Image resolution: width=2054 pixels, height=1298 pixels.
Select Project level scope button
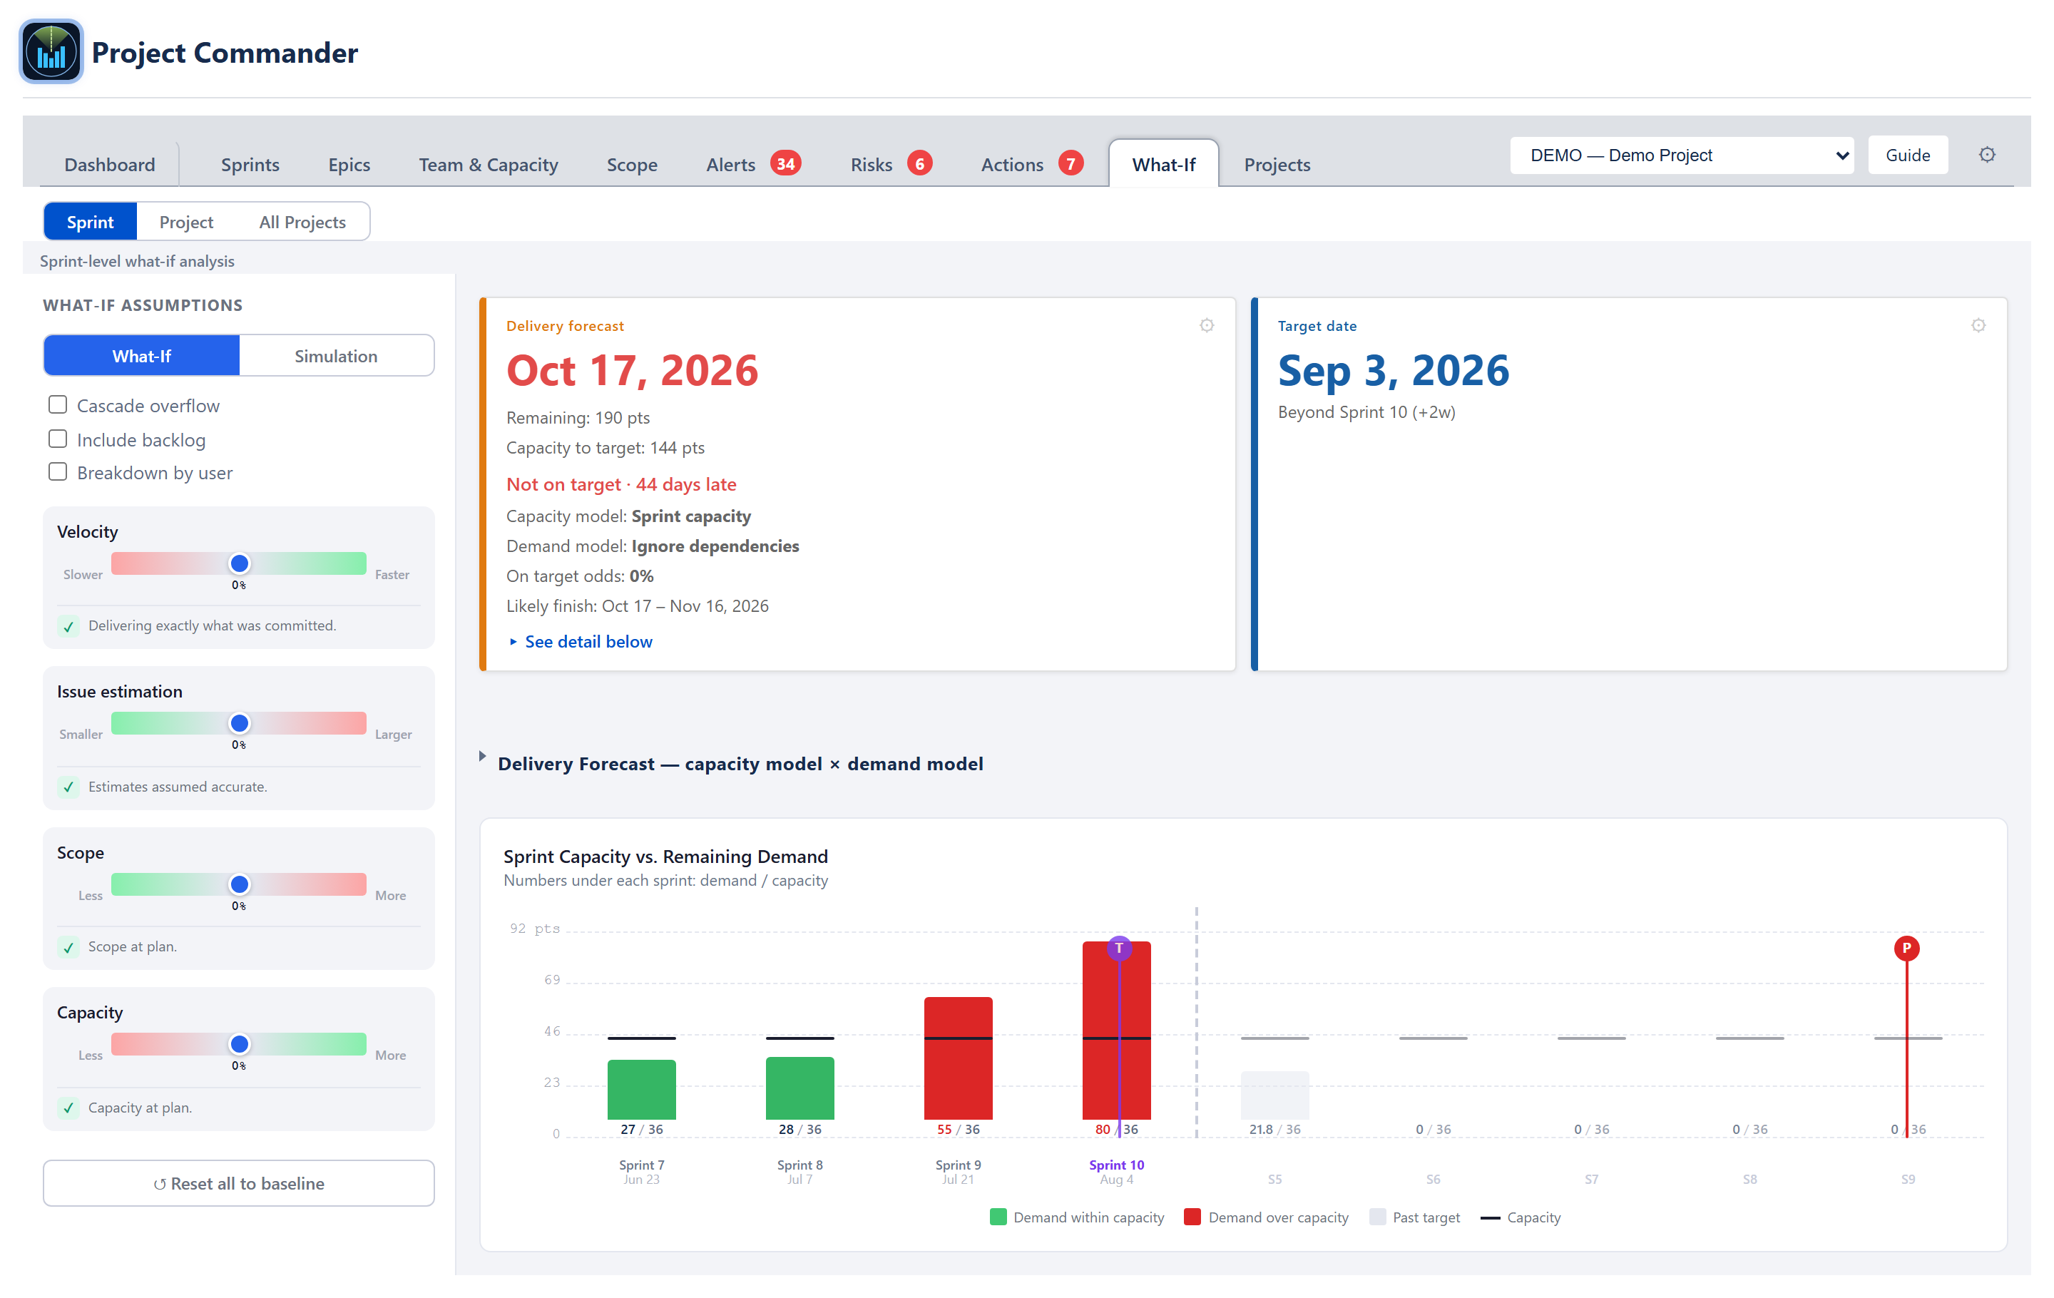(x=186, y=222)
